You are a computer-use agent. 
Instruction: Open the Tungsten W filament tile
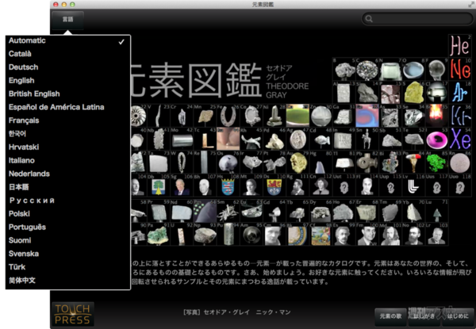click(182, 163)
